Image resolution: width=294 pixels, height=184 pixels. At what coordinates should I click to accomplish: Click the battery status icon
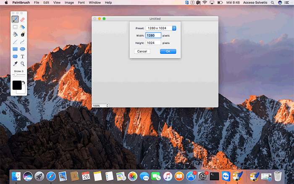[x=220, y=3]
